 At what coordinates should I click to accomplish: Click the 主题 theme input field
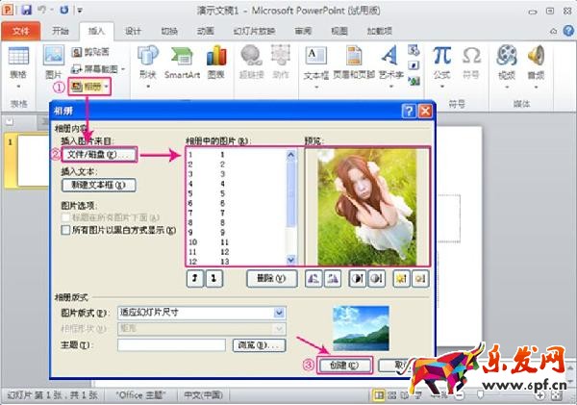pos(171,345)
